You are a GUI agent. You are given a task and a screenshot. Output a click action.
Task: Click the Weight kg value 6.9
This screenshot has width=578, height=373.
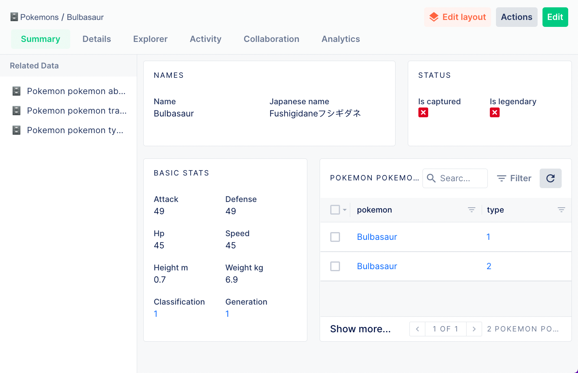(x=231, y=280)
